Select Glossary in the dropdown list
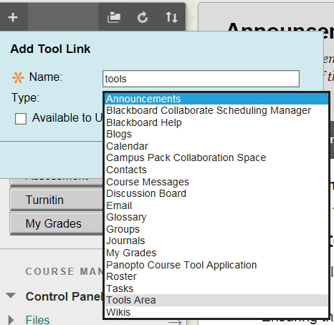This screenshot has width=334, height=325. click(x=216, y=217)
